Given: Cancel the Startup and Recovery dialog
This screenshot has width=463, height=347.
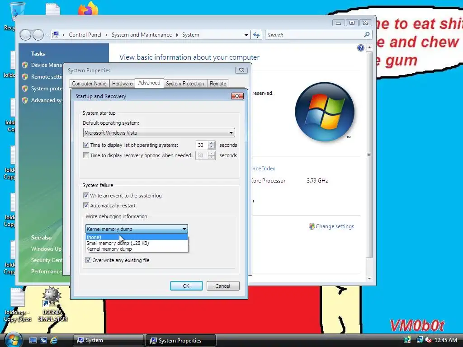Looking at the screenshot, I should (x=223, y=286).
